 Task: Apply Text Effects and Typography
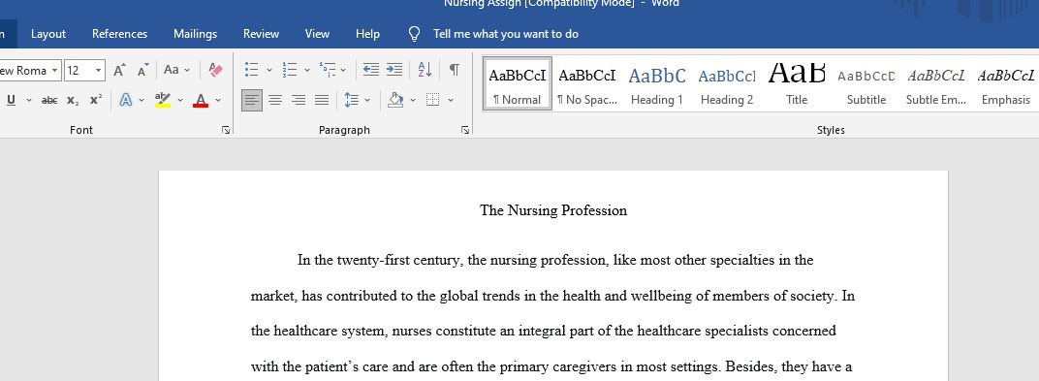125,100
